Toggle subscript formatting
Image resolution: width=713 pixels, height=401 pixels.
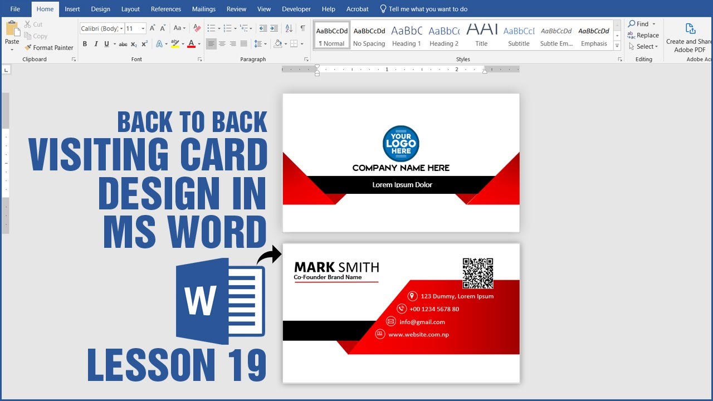[134, 44]
